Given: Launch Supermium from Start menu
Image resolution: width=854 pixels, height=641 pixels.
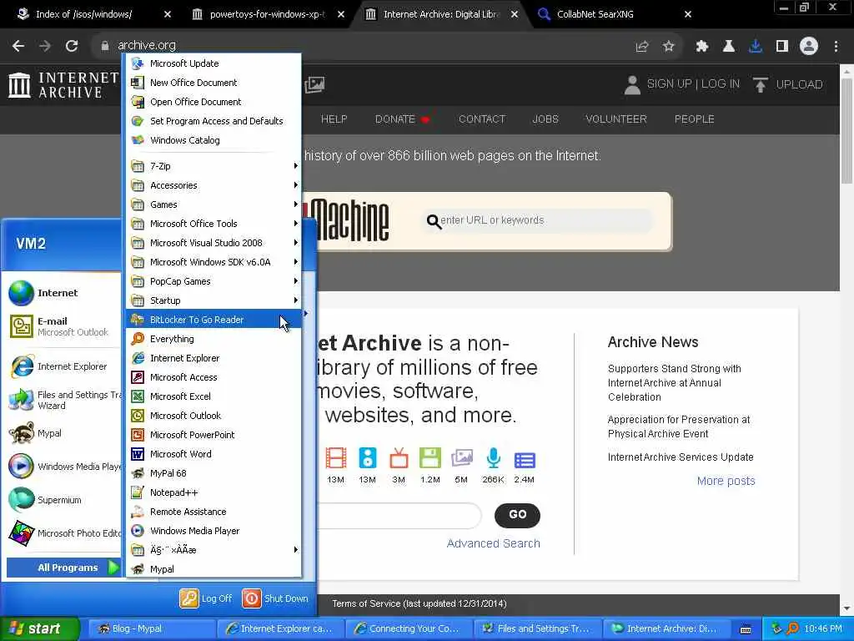Looking at the screenshot, I should (x=63, y=500).
